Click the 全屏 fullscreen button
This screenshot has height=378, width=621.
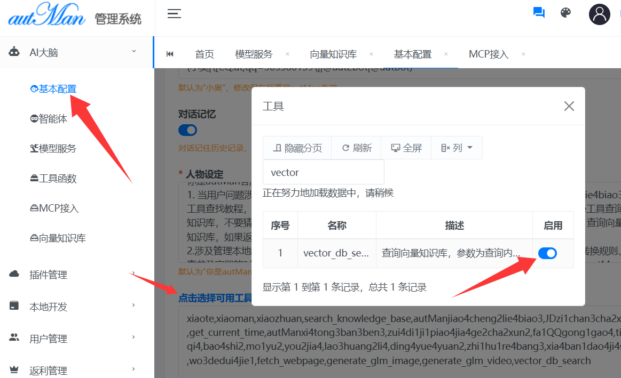click(x=406, y=148)
